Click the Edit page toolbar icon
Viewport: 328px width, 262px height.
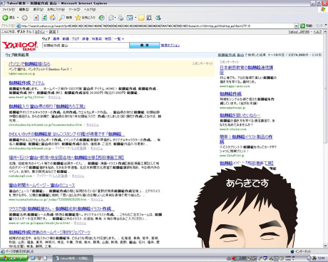click(x=130, y=18)
